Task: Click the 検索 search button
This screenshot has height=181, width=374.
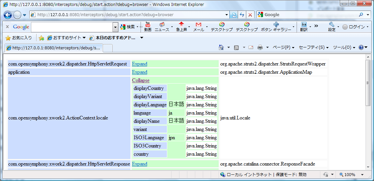Action: pyautogui.click(x=128, y=27)
